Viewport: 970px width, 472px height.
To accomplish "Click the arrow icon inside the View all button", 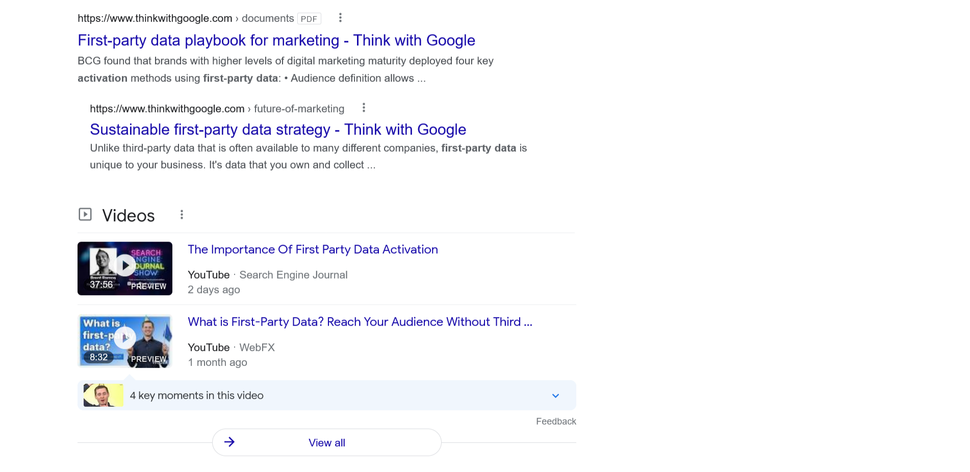I will coord(230,442).
